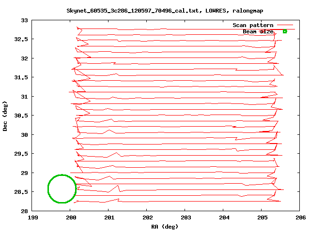Click the x-axis tick label 203

click(x=186, y=217)
